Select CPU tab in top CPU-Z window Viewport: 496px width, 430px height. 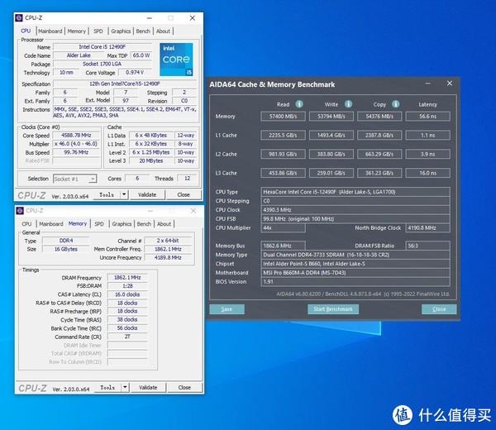point(26,31)
